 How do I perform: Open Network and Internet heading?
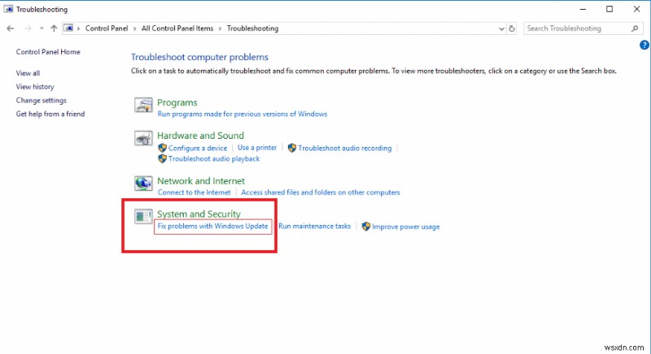[201, 181]
